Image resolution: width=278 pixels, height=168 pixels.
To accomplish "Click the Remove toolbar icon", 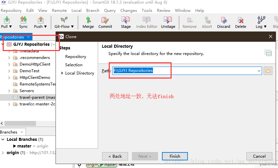I will pyautogui.click(x=190, y=20).
